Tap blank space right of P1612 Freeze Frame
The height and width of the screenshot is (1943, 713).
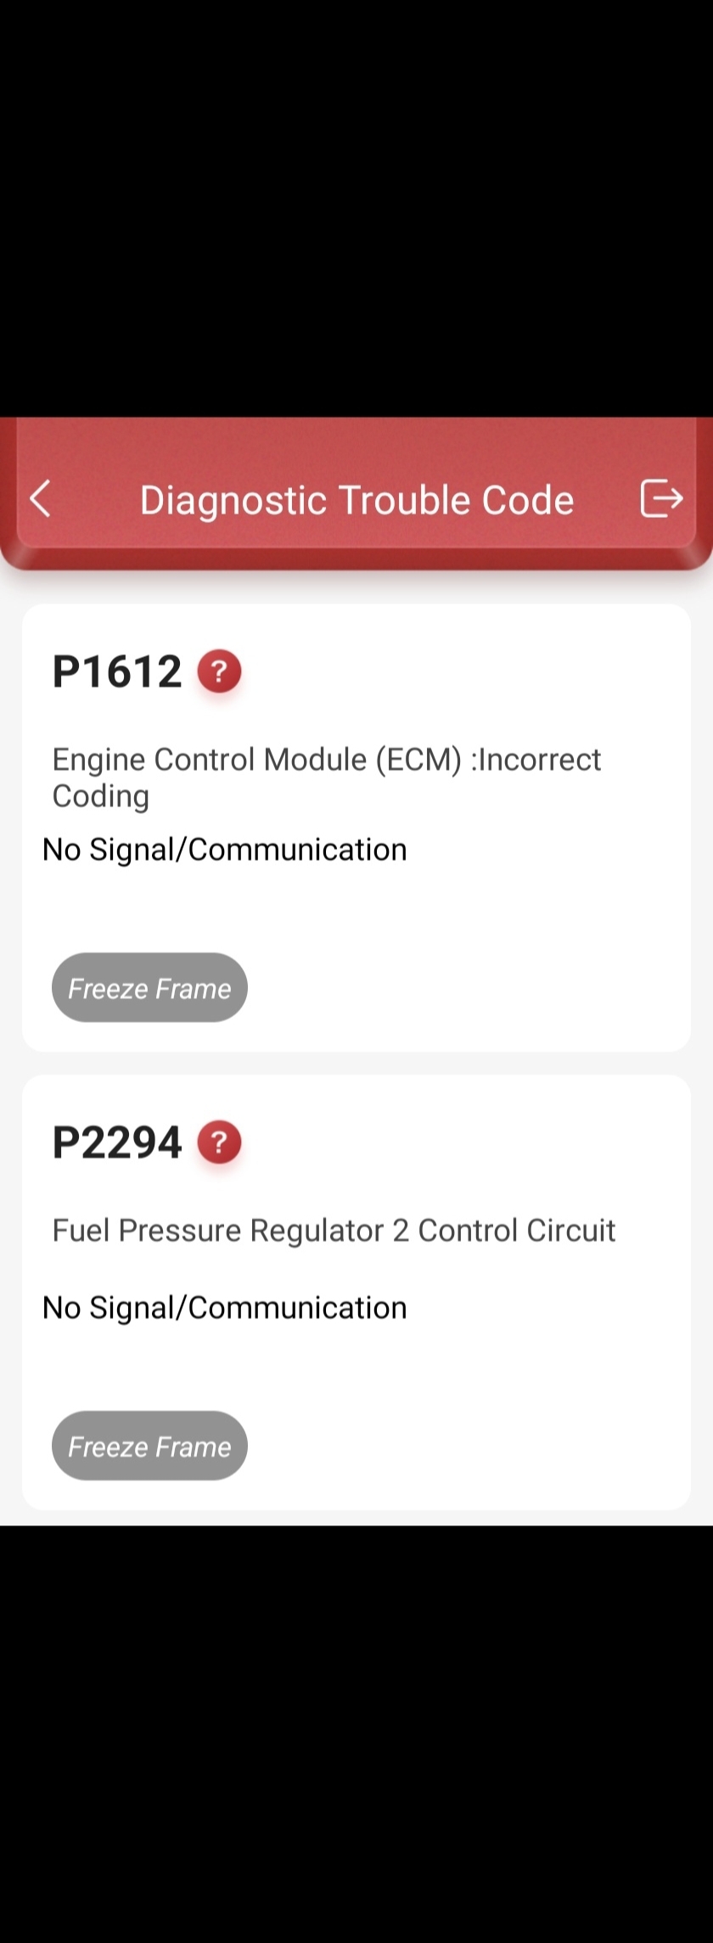467,987
